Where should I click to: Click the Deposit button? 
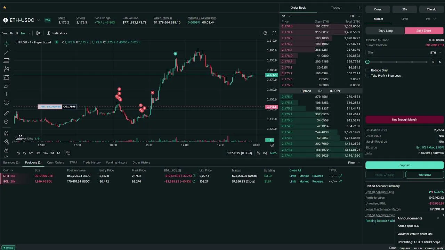405,165
